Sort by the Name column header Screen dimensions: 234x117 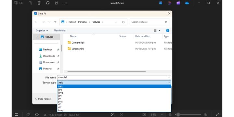[x=73, y=36]
